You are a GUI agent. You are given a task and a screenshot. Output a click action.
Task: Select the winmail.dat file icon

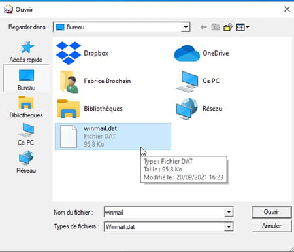(x=69, y=137)
